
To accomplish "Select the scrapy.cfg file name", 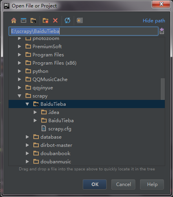I will (60, 129).
